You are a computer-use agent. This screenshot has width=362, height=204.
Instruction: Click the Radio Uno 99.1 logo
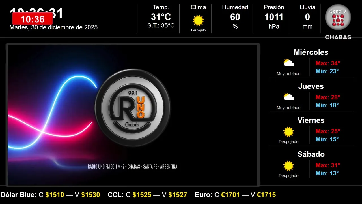point(133,108)
